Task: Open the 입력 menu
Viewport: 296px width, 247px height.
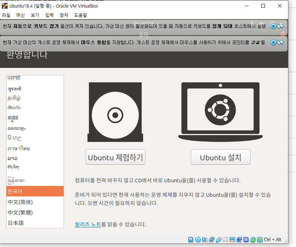Action: [x=50, y=15]
